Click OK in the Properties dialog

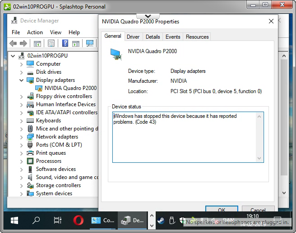(222, 209)
